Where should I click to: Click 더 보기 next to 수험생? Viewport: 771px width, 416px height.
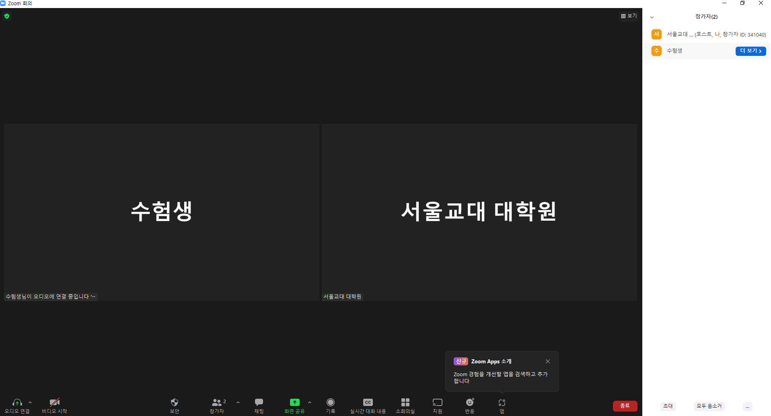750,51
